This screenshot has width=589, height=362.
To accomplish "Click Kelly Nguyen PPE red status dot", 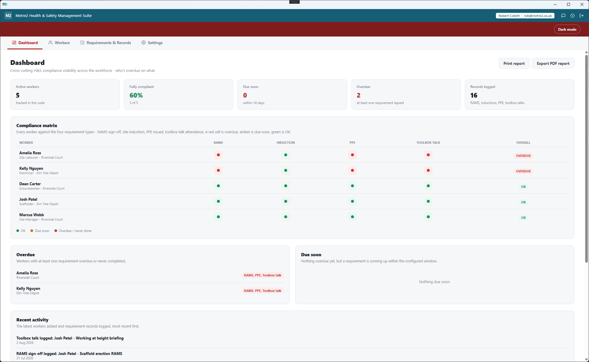I will coord(352,170).
